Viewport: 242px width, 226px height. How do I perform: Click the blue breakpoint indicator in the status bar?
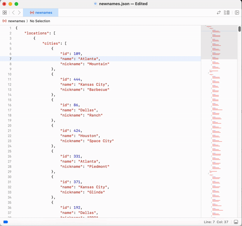coord(5,222)
